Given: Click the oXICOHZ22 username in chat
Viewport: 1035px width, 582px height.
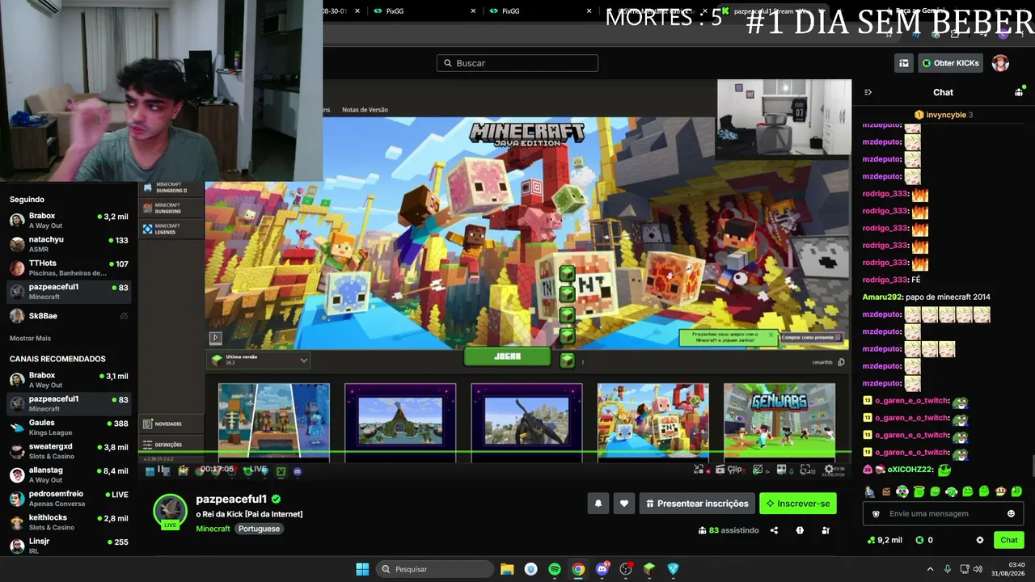Looking at the screenshot, I should pos(910,470).
